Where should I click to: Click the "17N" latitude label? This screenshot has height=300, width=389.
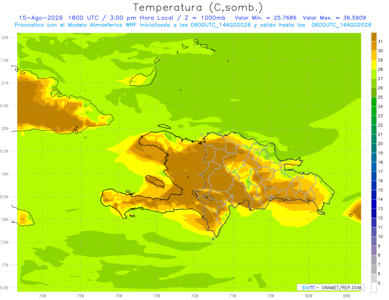(5, 265)
